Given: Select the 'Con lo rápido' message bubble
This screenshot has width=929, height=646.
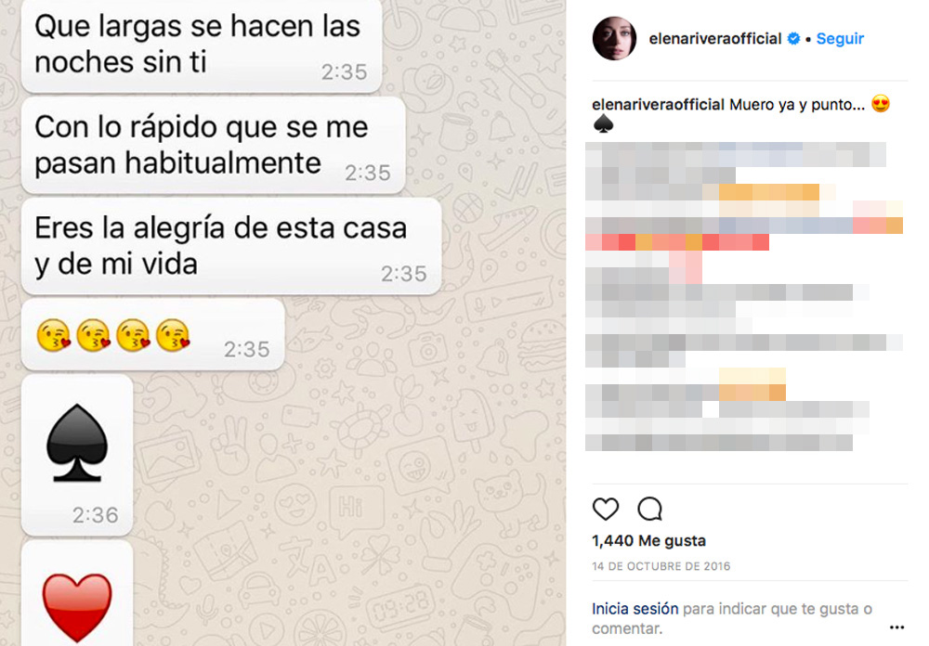Looking at the screenshot, I should (214, 145).
